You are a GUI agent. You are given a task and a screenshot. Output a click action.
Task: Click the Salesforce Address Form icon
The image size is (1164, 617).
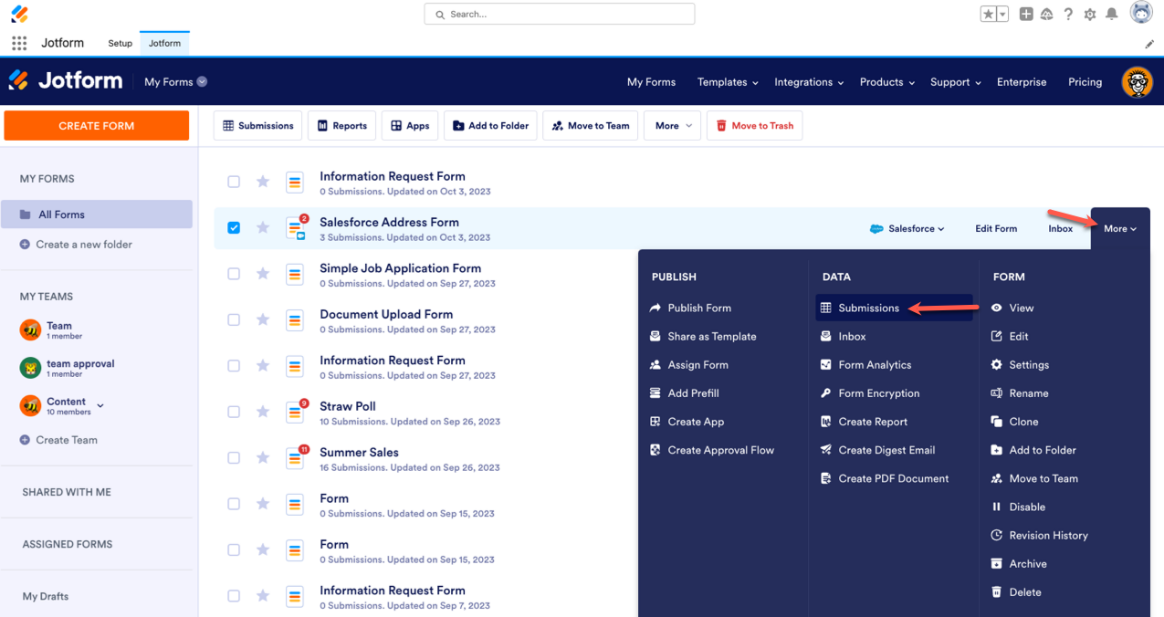click(x=295, y=228)
